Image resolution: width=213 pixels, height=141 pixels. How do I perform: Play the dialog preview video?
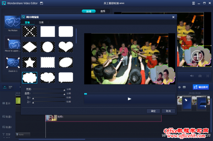[x=130, y=99]
